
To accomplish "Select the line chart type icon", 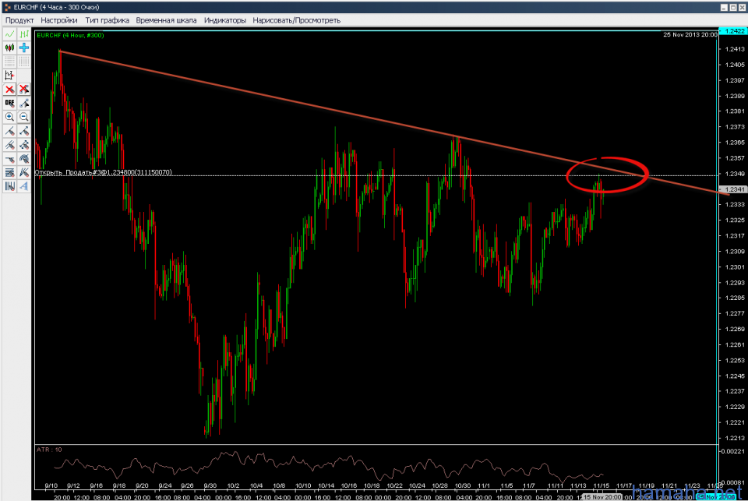I will [9, 34].
